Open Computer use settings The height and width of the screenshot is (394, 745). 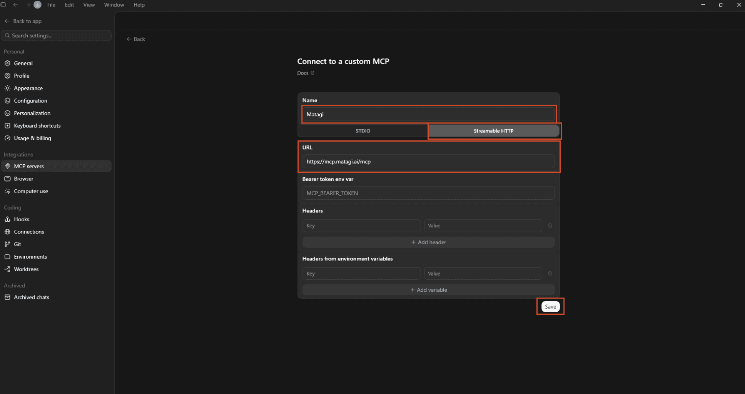(x=56, y=191)
